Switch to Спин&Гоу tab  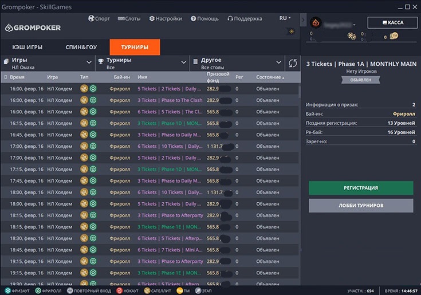pyautogui.click(x=81, y=47)
